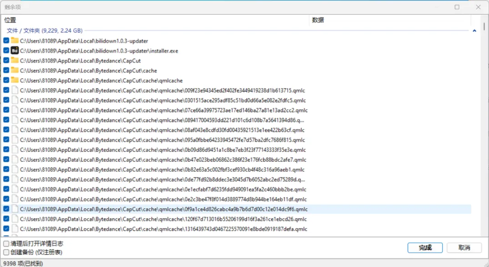The image size is (489, 267).
Task: Enable 清理后打开详情日志 checkbox
Action: click(6, 244)
